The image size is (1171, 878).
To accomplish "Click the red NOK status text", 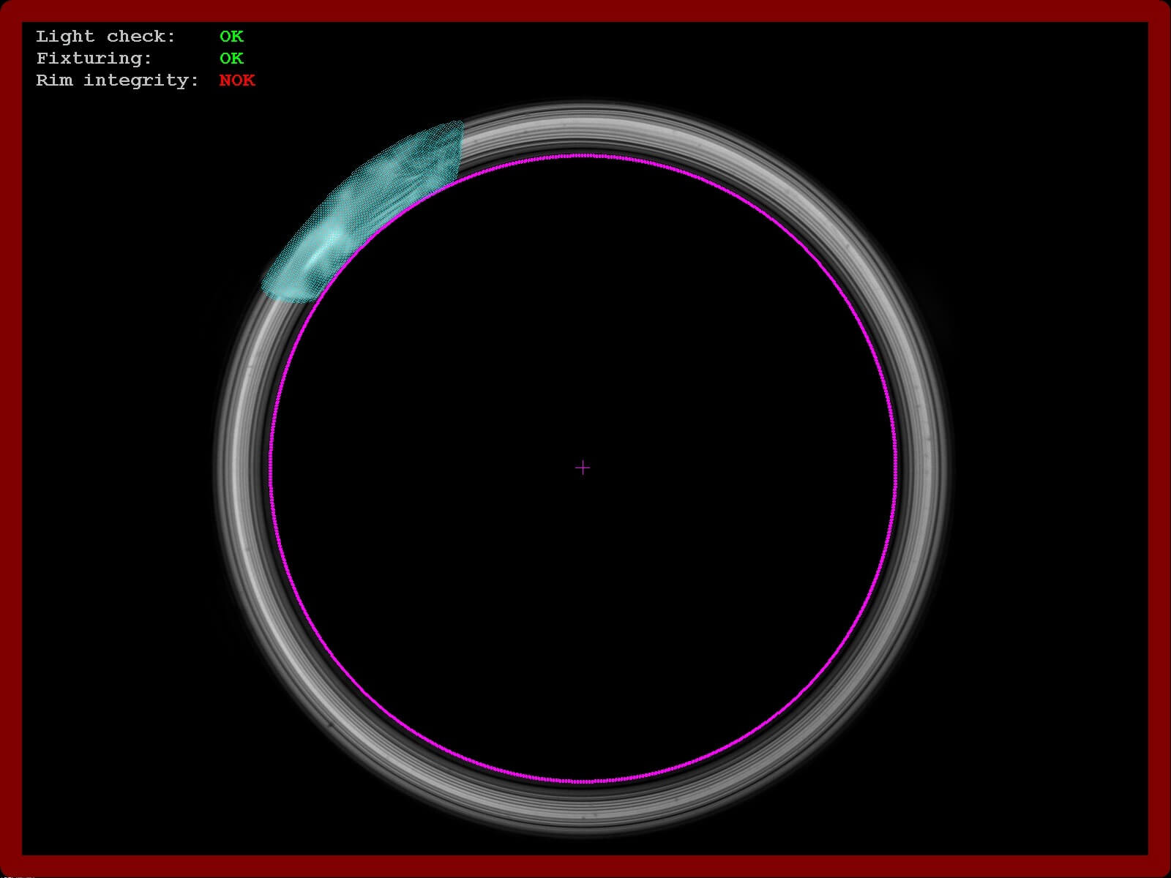I will [x=237, y=80].
